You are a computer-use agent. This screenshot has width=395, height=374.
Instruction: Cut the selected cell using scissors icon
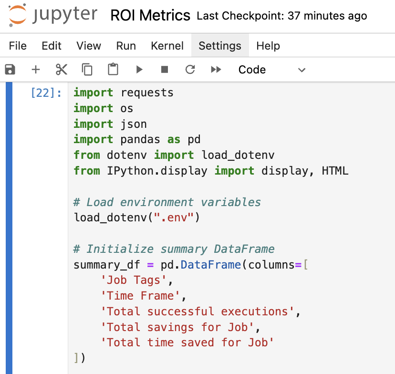click(x=62, y=69)
